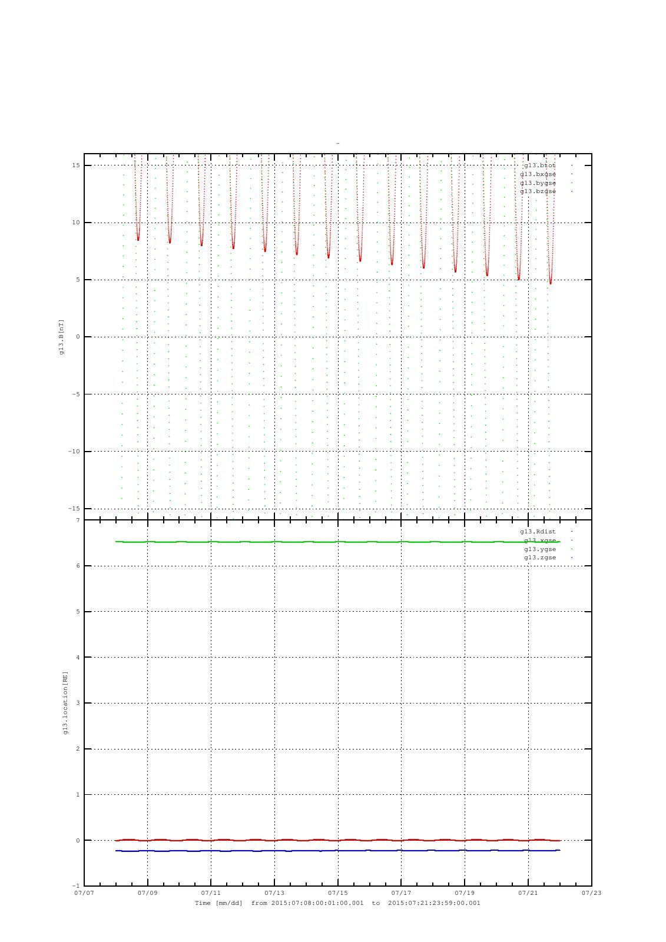
Task: Click the 07/15 date tick label
Action: click(338, 893)
